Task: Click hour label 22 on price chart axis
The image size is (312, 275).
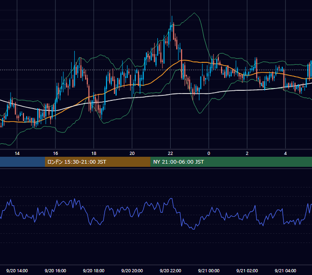Action: coord(170,154)
